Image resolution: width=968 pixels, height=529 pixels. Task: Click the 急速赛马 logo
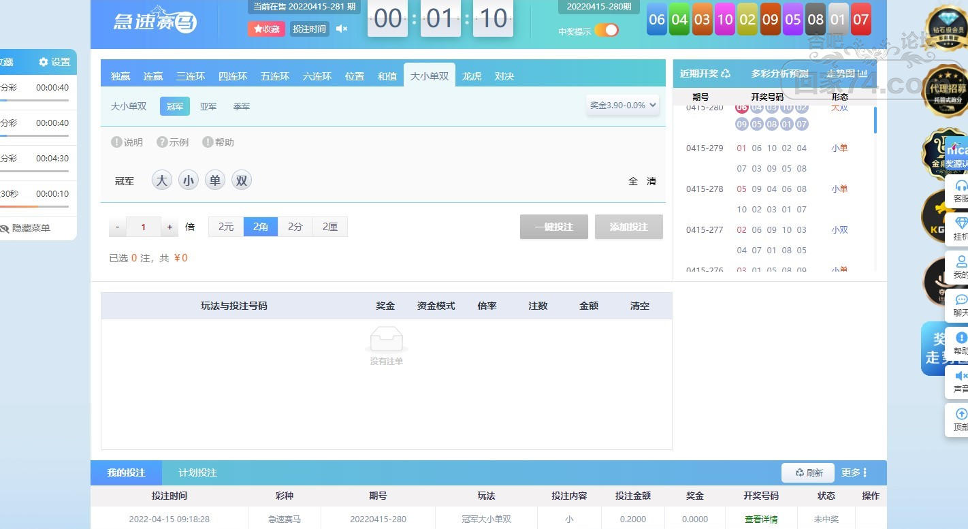click(155, 20)
